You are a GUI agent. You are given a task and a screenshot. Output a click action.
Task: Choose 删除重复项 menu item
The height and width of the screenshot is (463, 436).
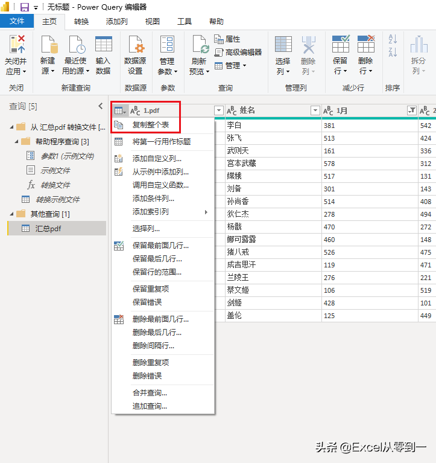click(x=163, y=363)
